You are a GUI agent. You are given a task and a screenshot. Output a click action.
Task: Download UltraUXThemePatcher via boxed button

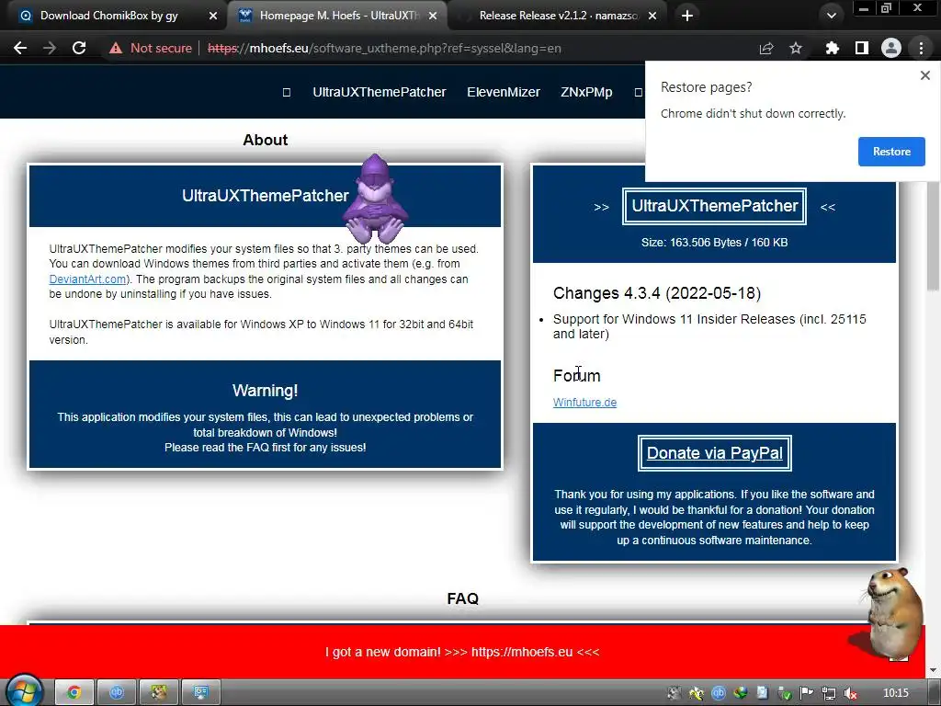point(714,206)
